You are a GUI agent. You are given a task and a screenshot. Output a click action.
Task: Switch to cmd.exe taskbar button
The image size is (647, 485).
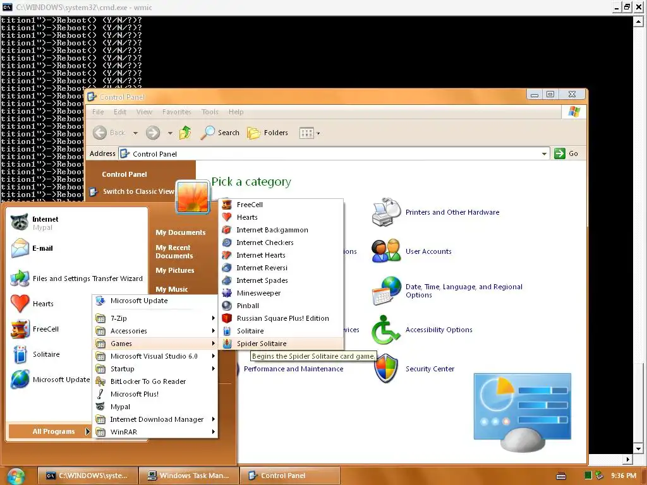coord(87,476)
